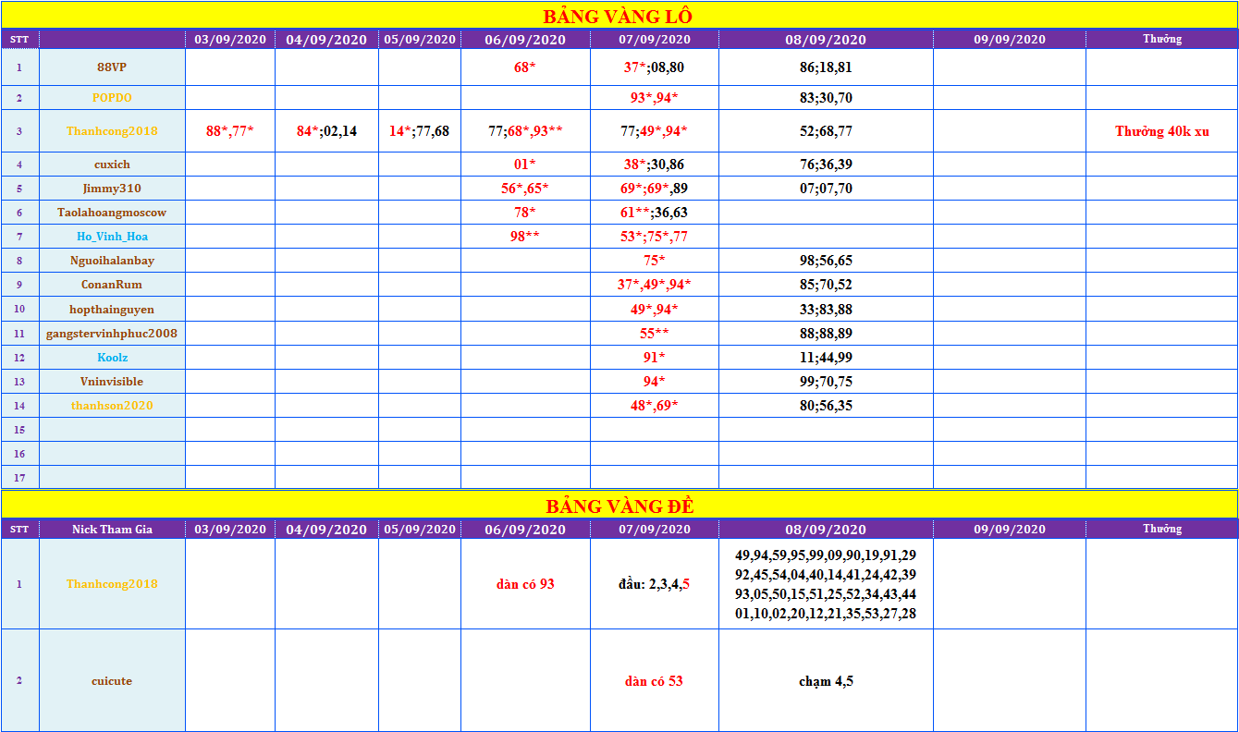Click the cell 11;44,99

click(826, 357)
